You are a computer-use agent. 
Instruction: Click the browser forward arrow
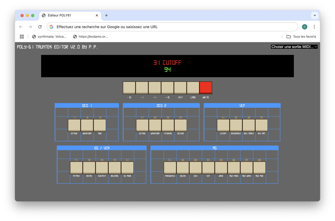[x=30, y=27]
